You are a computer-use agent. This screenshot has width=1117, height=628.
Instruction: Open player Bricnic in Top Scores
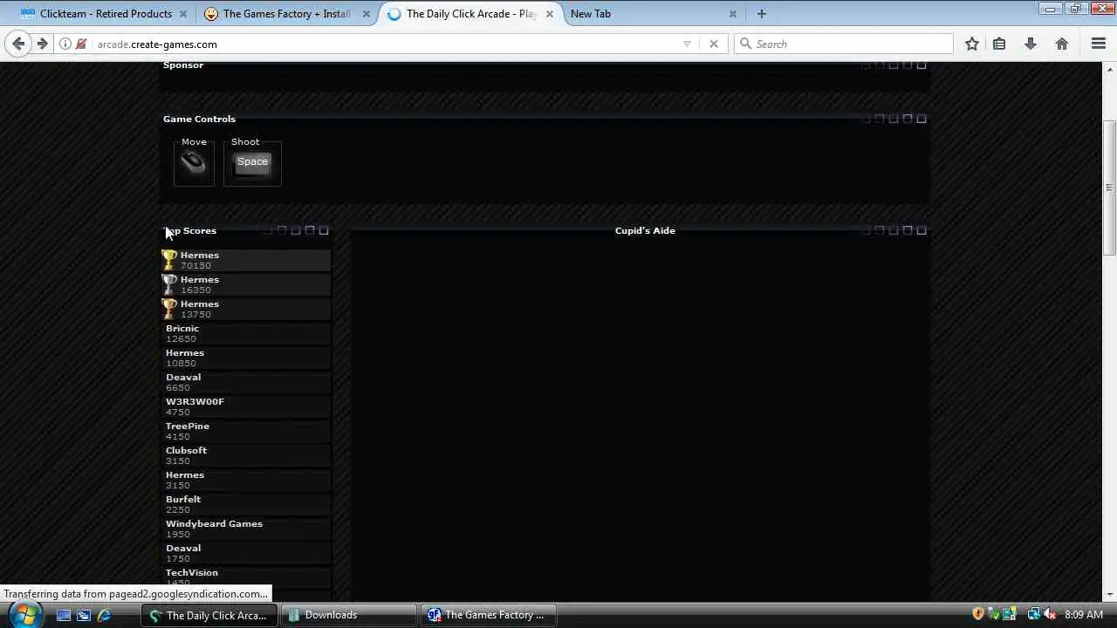[x=182, y=328]
